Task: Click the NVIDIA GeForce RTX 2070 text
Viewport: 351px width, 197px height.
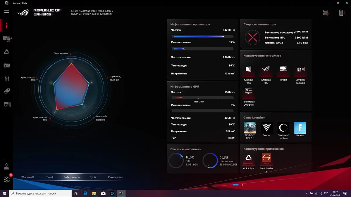Action: click(x=92, y=14)
